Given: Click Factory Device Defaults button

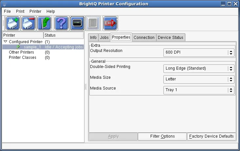Looking at the screenshot, I should [x=212, y=136].
